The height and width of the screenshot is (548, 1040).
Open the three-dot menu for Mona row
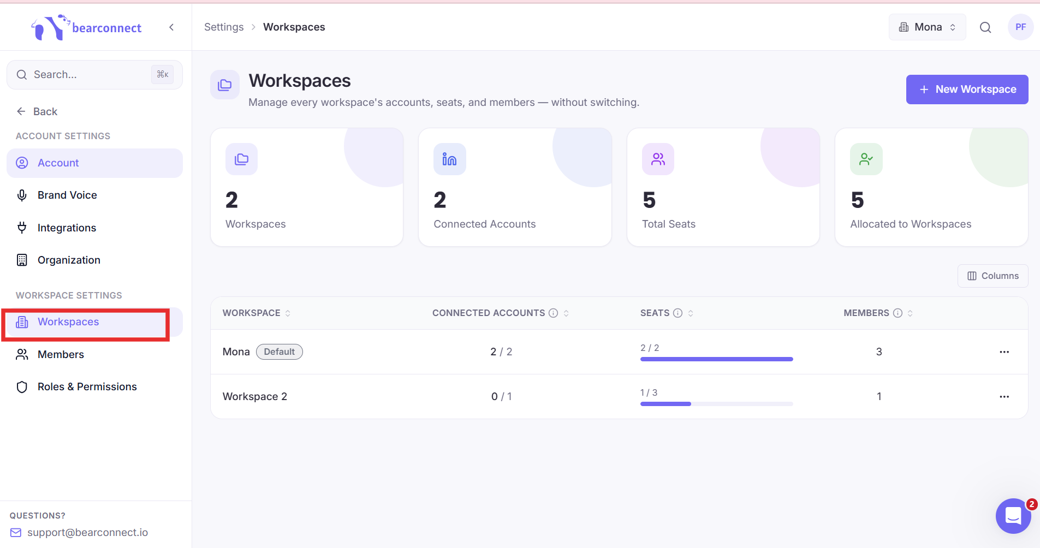(x=1004, y=352)
